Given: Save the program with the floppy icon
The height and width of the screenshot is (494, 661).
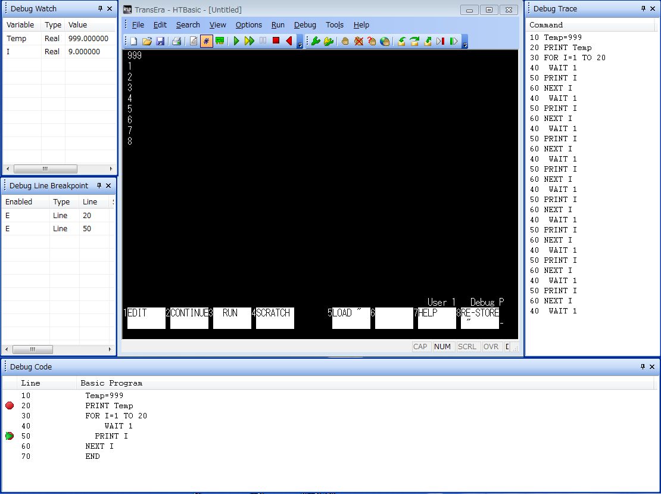Looking at the screenshot, I should pyautogui.click(x=160, y=41).
